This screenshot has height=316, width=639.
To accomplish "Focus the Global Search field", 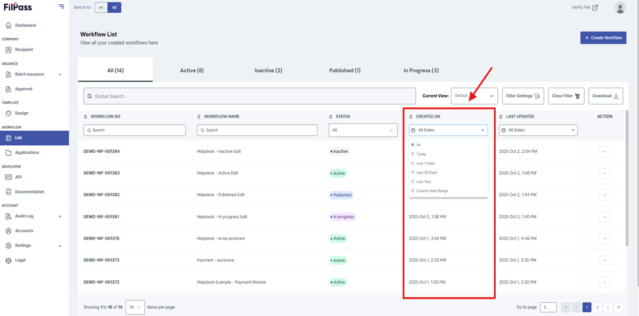I will coord(250,96).
